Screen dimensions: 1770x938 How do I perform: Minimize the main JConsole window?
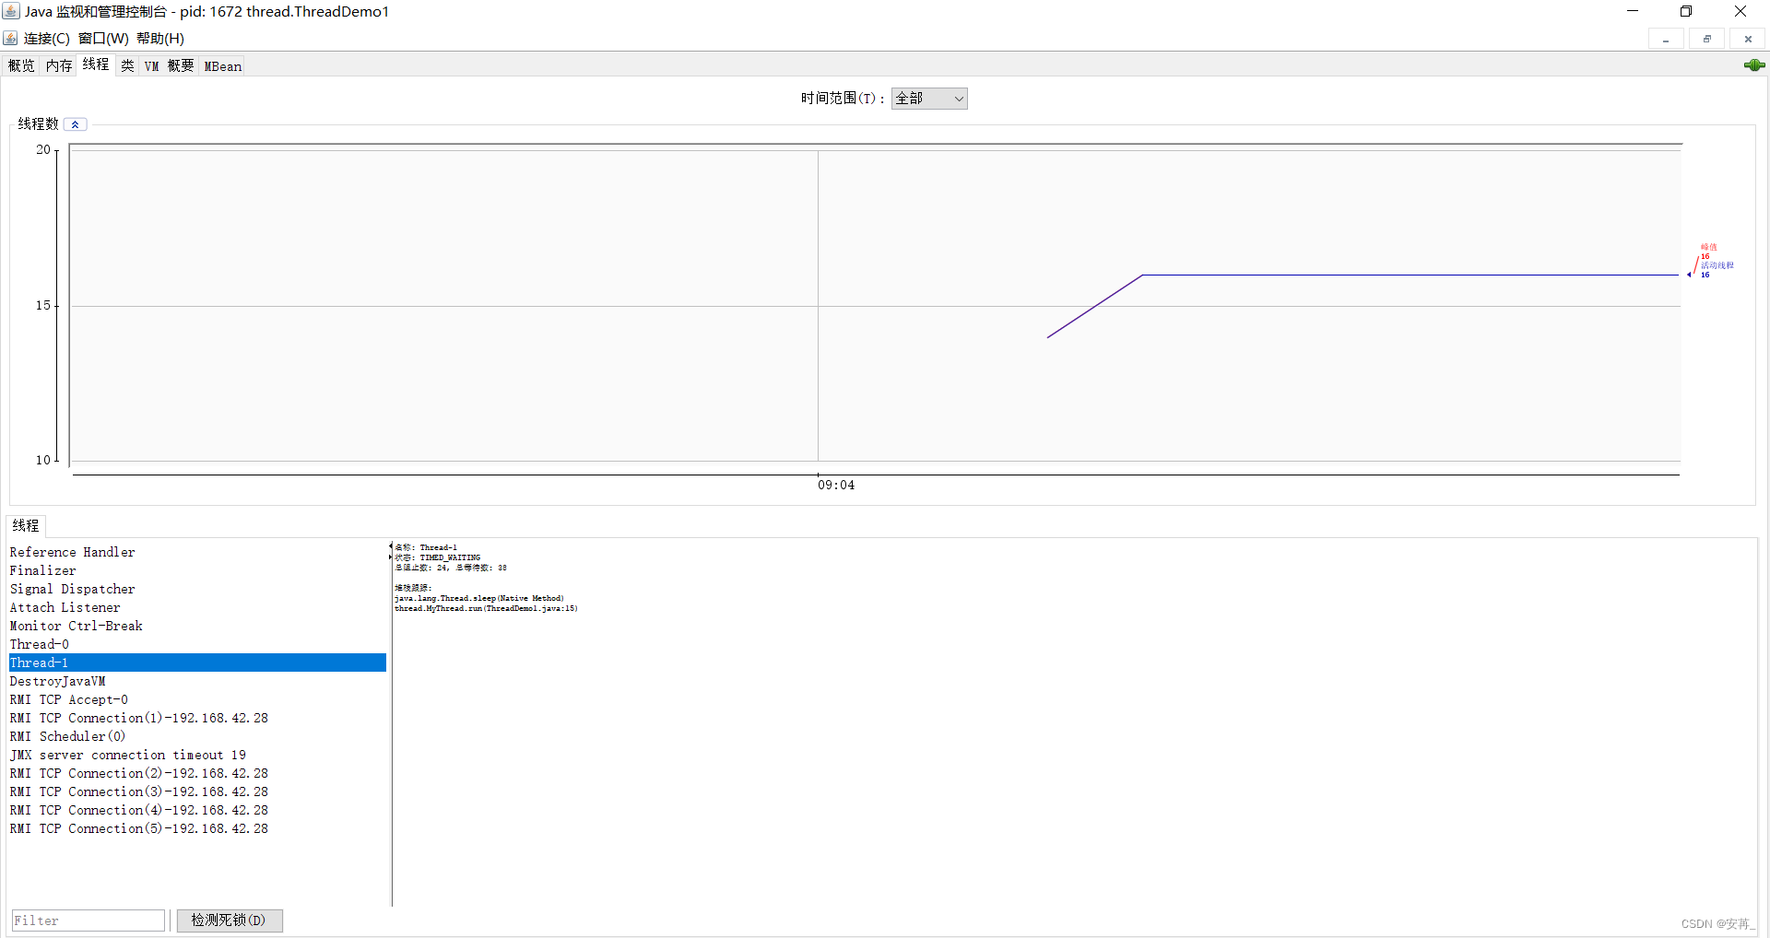1633,11
